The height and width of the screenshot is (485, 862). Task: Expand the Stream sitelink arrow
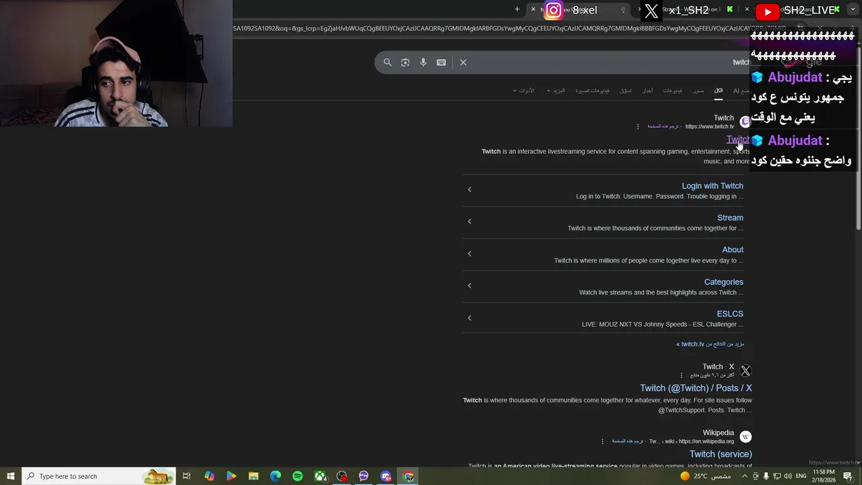(x=469, y=221)
